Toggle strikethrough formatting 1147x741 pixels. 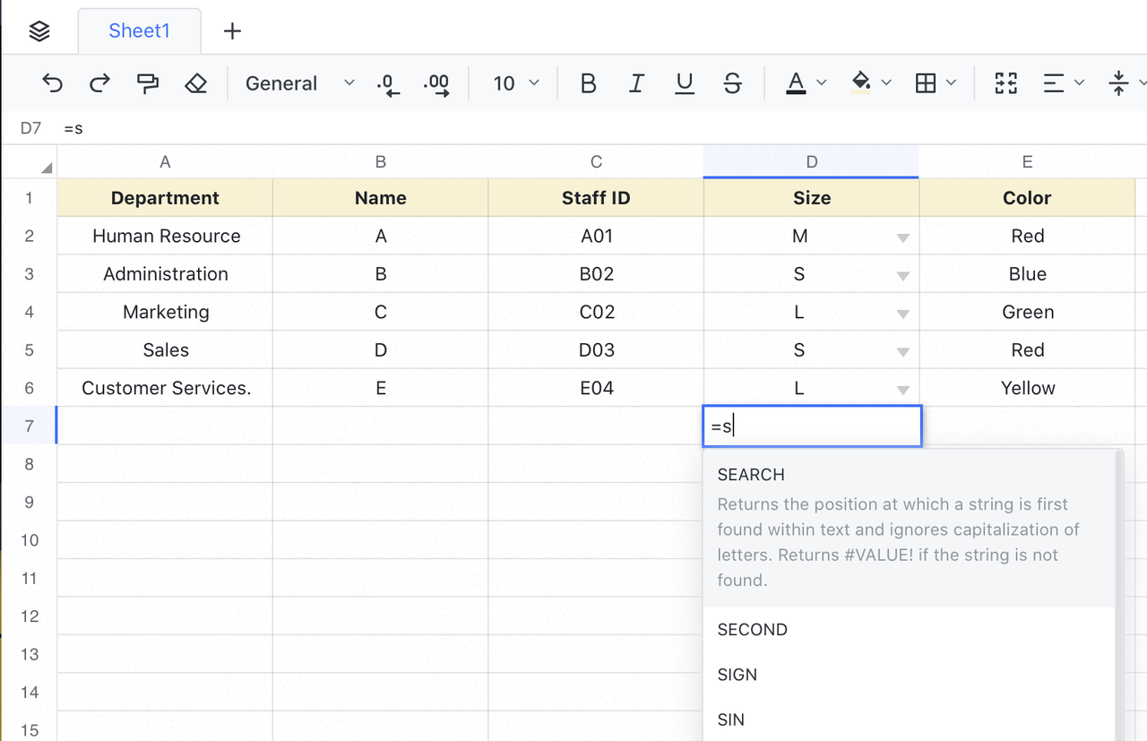(732, 83)
